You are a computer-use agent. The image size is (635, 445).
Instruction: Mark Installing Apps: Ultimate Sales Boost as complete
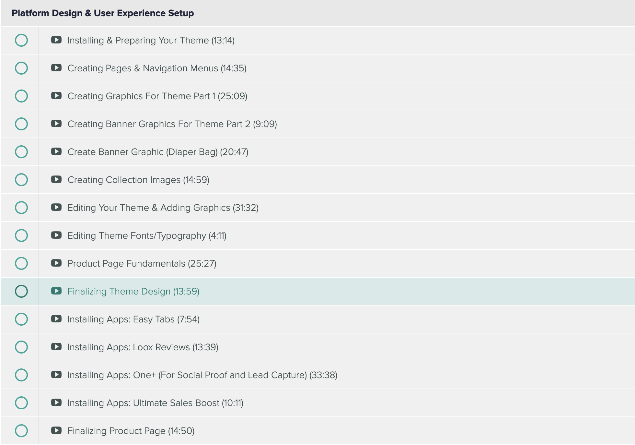coord(21,403)
